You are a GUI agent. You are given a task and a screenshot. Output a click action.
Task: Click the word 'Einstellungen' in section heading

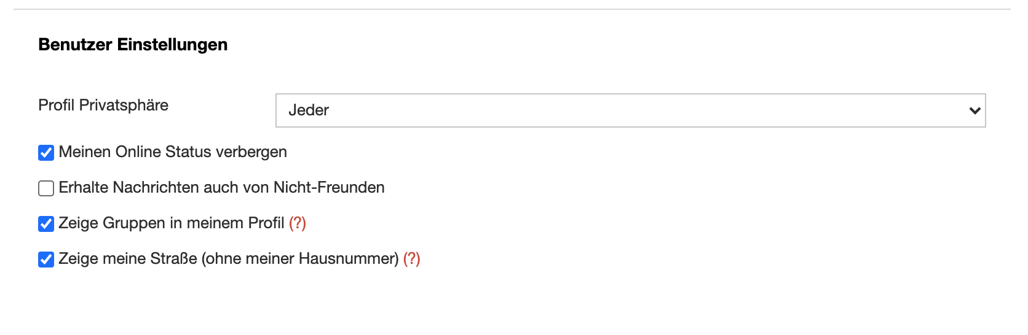(172, 45)
